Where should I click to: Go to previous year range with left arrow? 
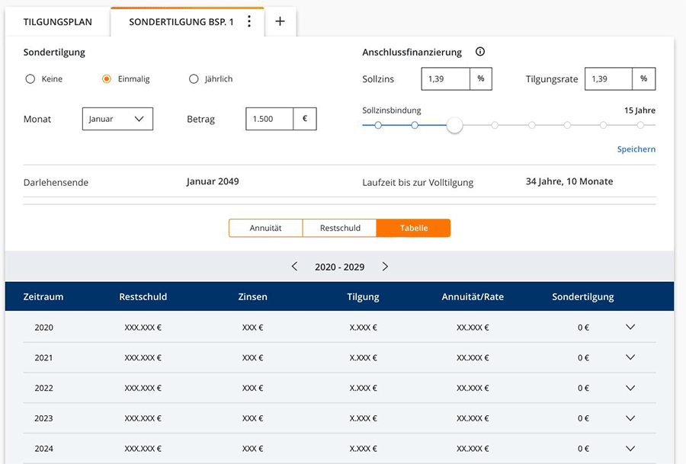[x=295, y=267]
